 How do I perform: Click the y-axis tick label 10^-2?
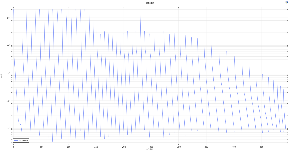tap(9, 101)
